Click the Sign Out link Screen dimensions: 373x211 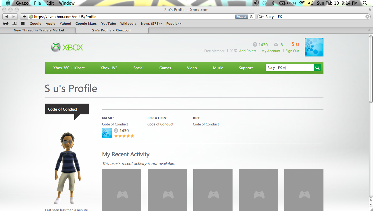pos(292,51)
